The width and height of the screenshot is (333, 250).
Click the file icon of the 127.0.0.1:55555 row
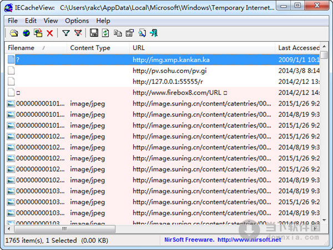pos(11,82)
